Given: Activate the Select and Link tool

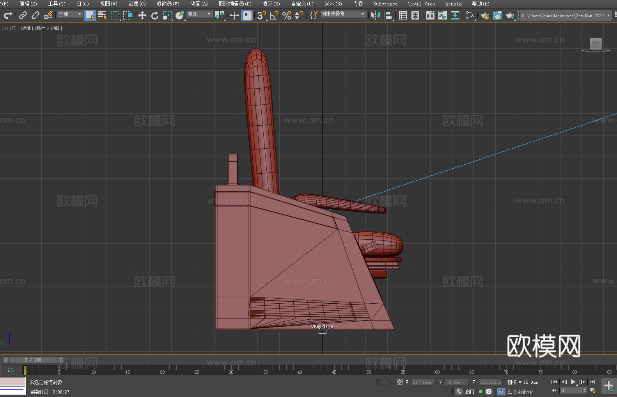Looking at the screenshot, I should (x=23, y=15).
